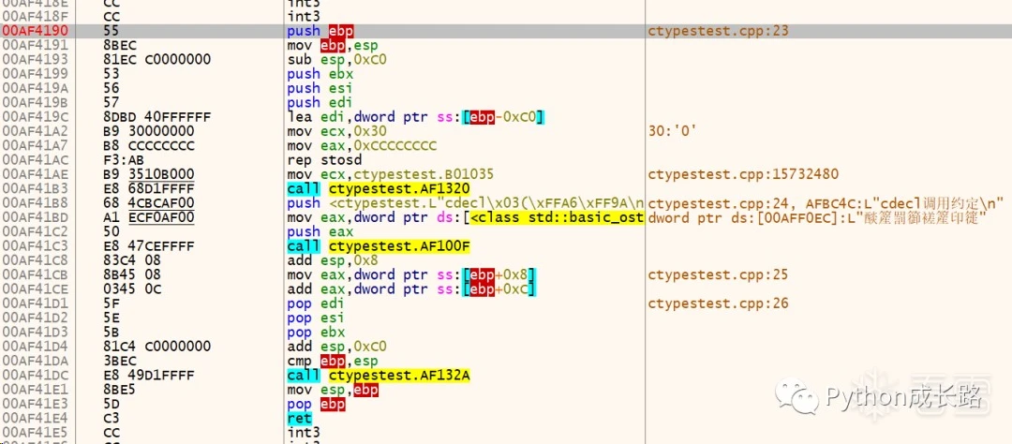Select address 00AF4193
This screenshot has height=444, width=1012.
point(36,59)
